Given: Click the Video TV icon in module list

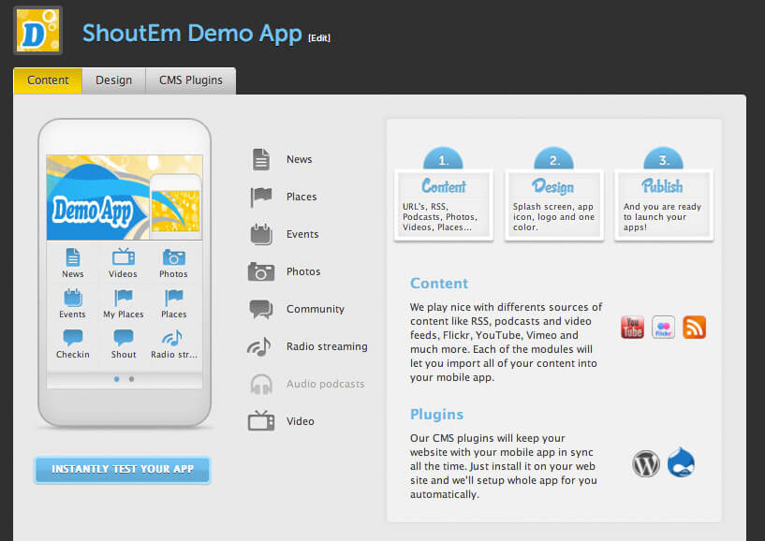Looking at the screenshot, I should [x=260, y=421].
